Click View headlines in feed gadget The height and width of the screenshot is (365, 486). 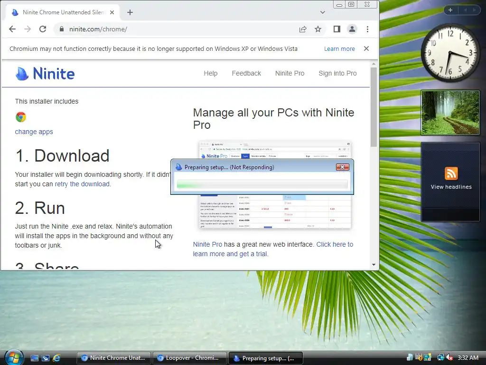pyautogui.click(x=451, y=187)
